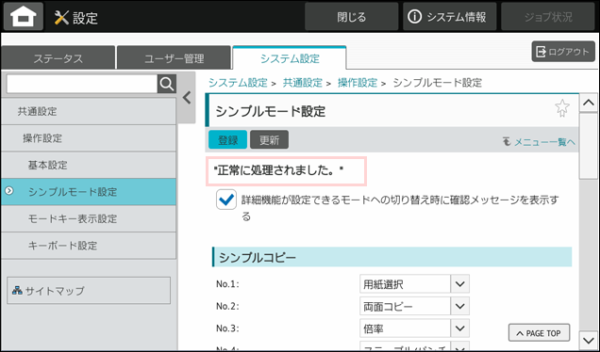Click the search magnifier icon

167,84
